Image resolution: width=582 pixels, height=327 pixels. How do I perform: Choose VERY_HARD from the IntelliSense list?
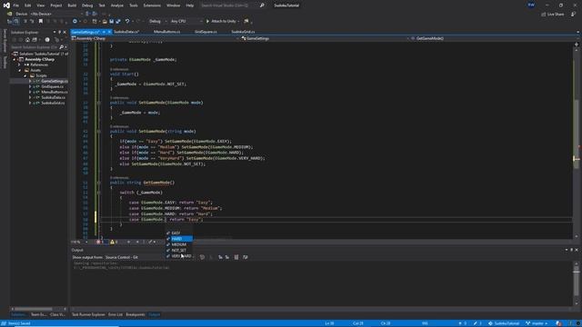point(179,256)
